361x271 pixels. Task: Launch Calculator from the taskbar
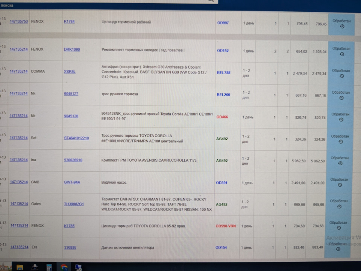click(49, 267)
